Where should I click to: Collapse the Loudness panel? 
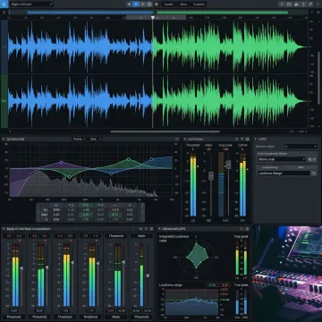pos(185,139)
